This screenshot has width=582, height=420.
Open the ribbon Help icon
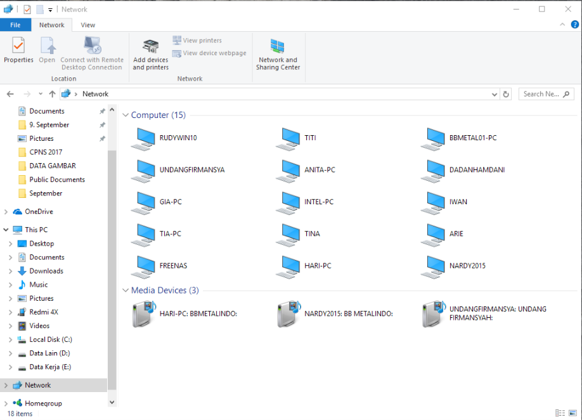(574, 25)
